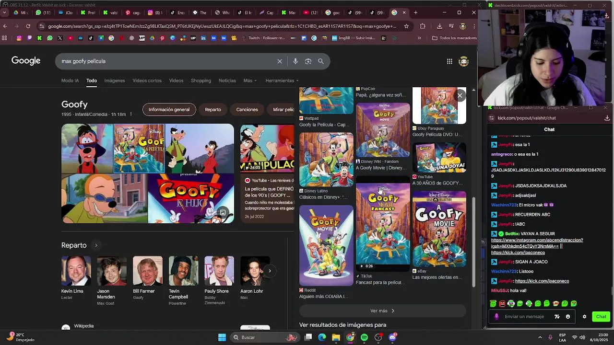This screenshot has height=345, width=614.
Task: Bookmark this page with star icon
Action: (x=406, y=26)
